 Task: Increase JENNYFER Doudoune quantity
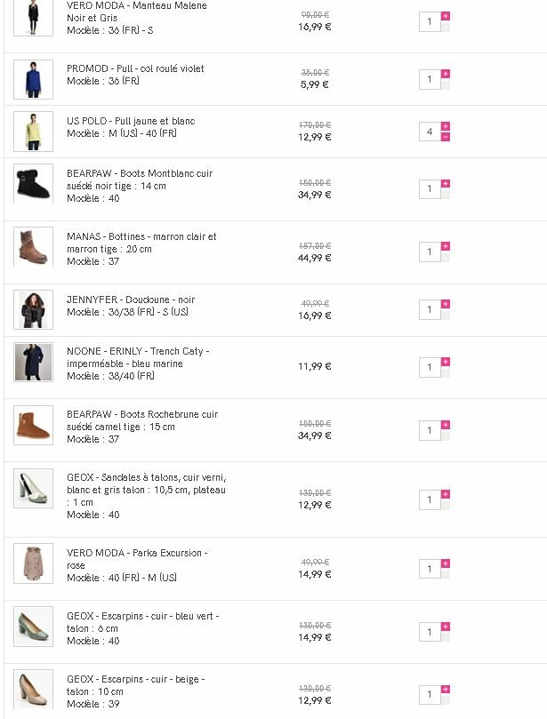click(x=446, y=305)
